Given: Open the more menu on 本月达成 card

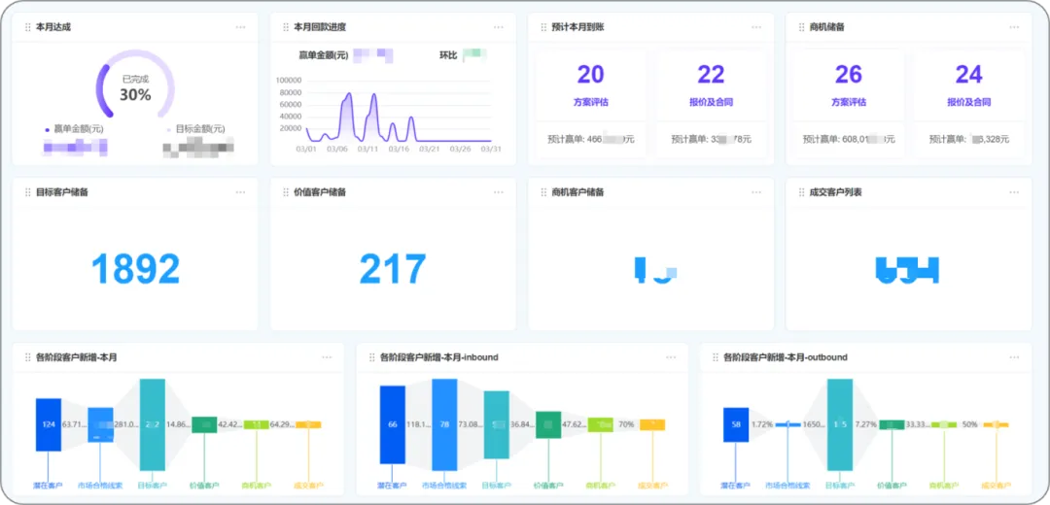Looking at the screenshot, I should (240, 27).
